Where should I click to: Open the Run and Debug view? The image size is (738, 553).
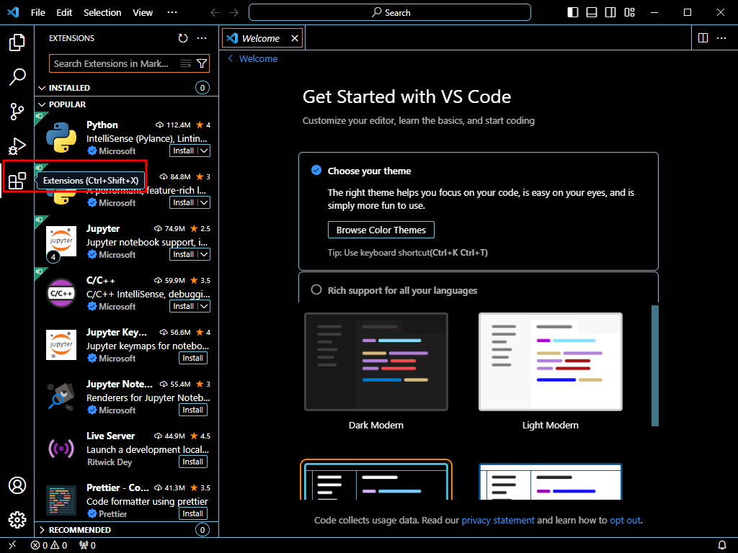tap(17, 146)
